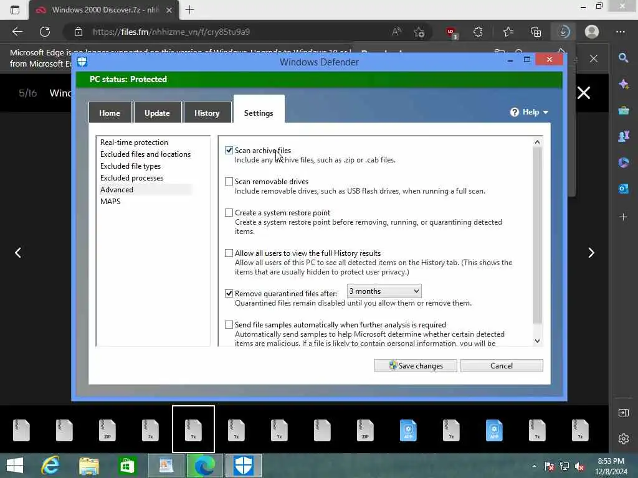Image resolution: width=638 pixels, height=478 pixels.
Task: Enable Scan removable drives checkbox
Action: (x=229, y=181)
